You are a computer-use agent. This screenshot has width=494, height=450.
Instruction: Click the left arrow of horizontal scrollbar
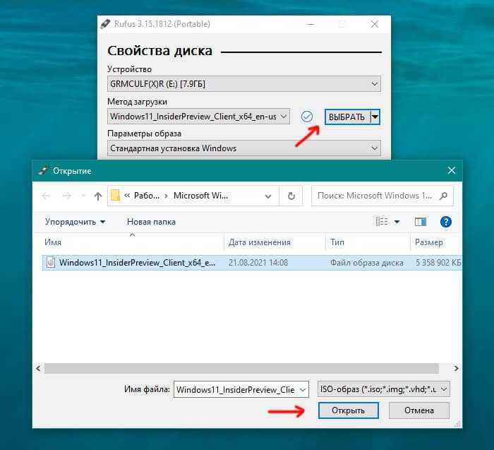coord(38,368)
